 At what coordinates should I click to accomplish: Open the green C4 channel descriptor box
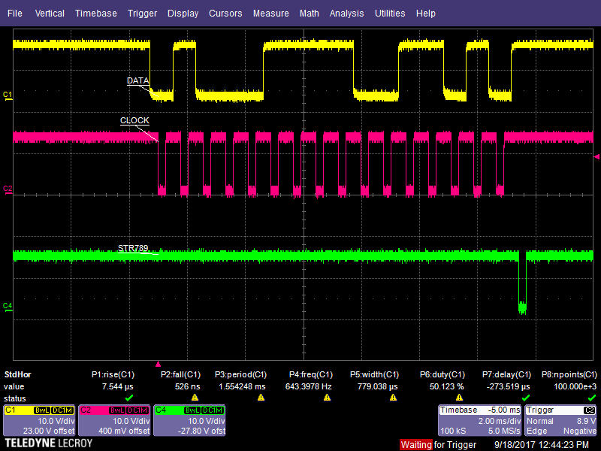click(189, 420)
